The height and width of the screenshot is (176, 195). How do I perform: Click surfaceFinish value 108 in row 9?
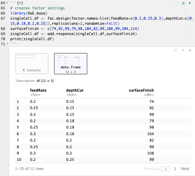click(150, 153)
